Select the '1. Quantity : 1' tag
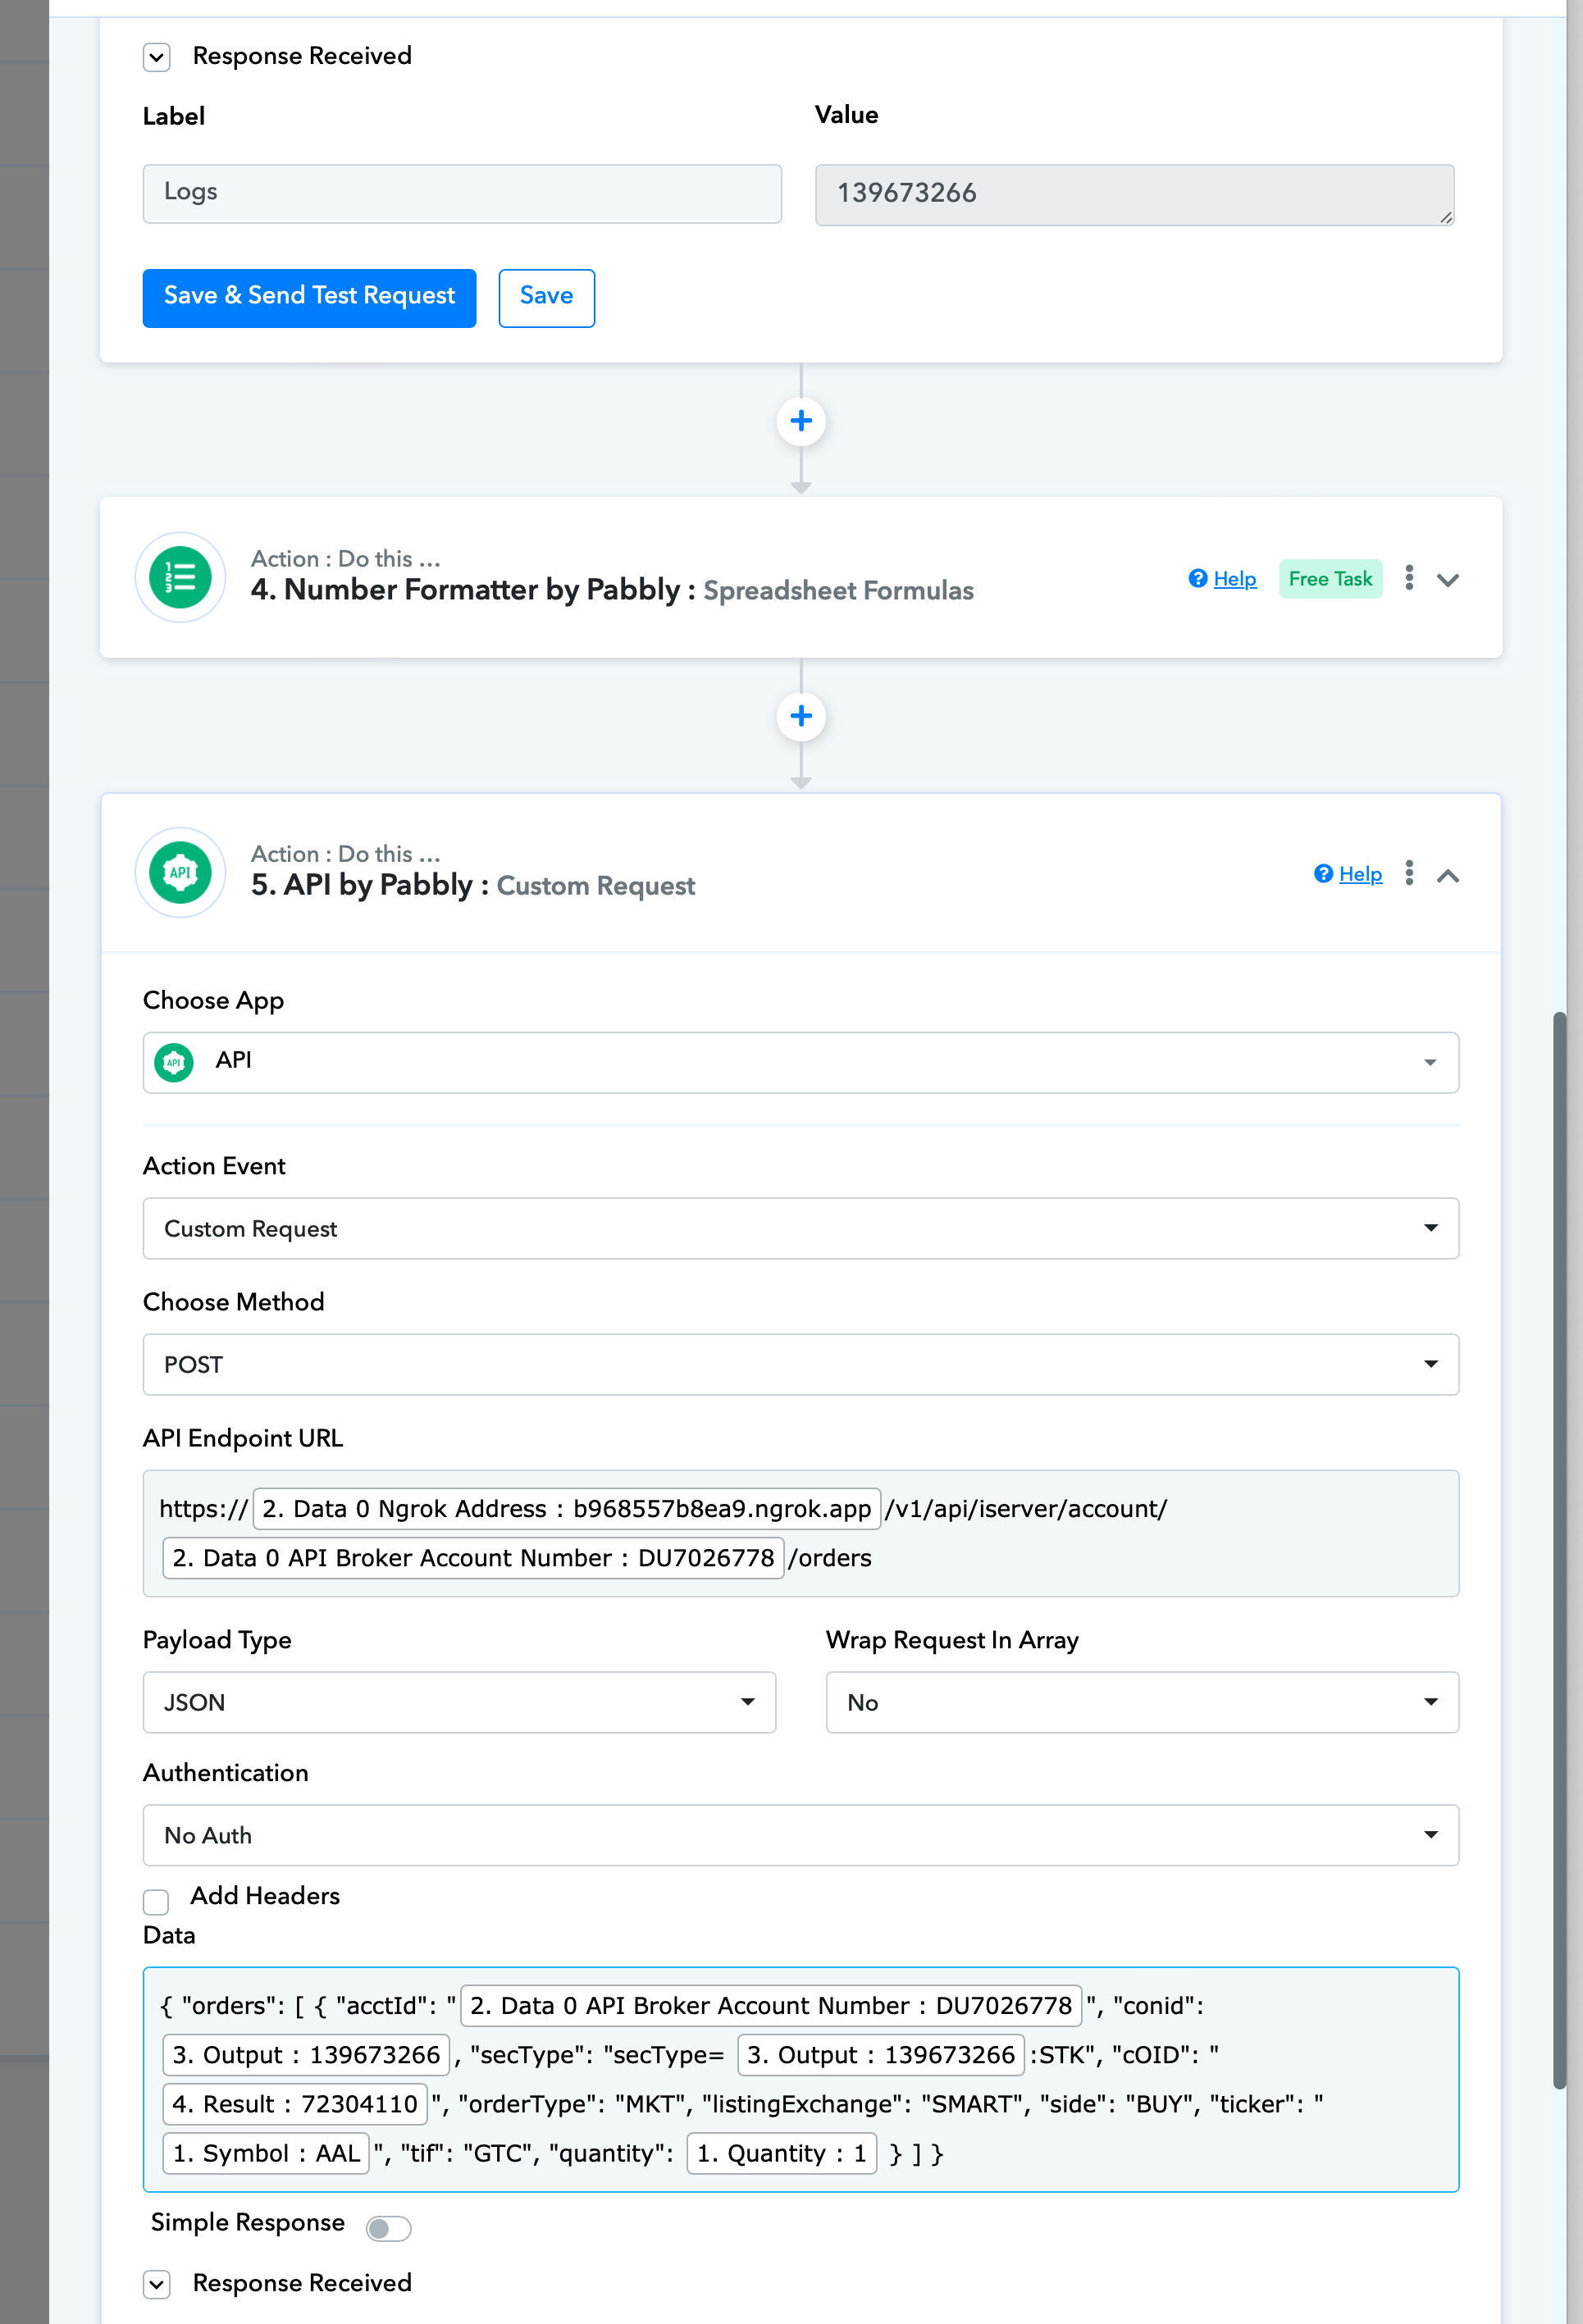The width and height of the screenshot is (1583, 2324). click(x=782, y=2153)
